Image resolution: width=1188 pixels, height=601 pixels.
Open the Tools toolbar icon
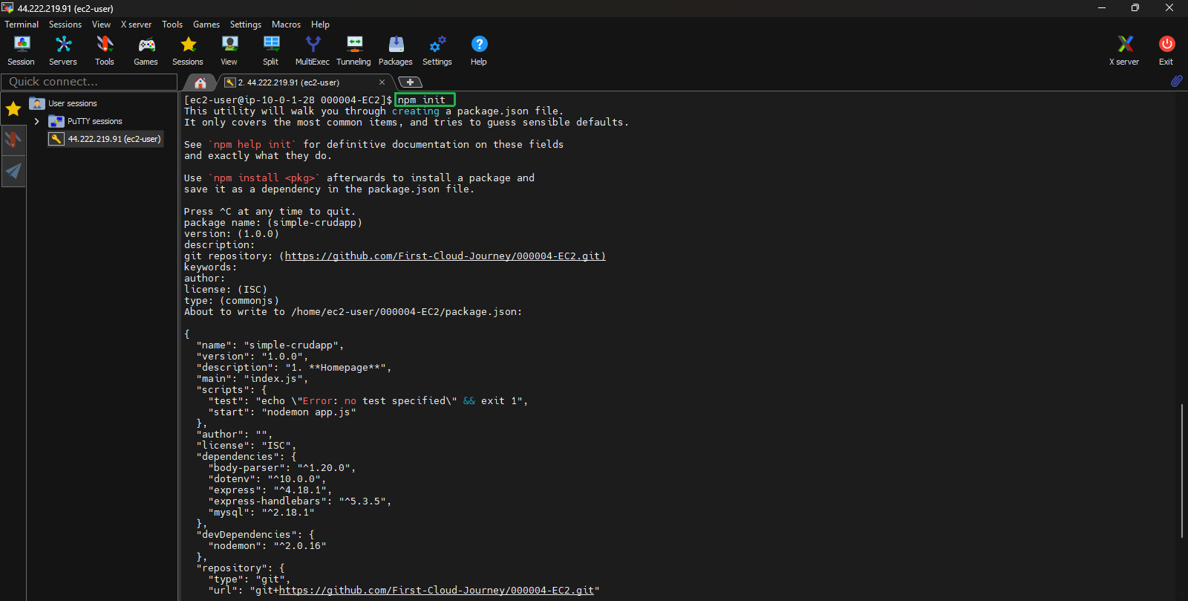[105, 51]
